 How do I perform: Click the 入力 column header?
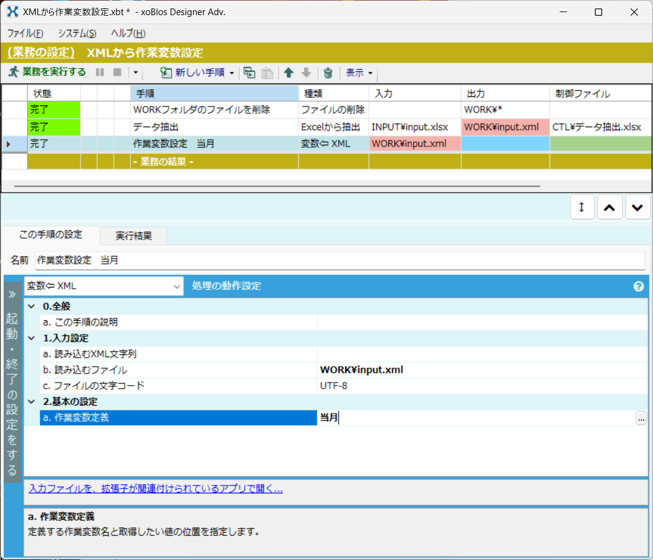click(415, 94)
